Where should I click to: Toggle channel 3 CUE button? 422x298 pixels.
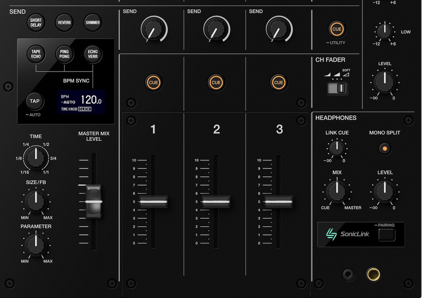pos(278,83)
